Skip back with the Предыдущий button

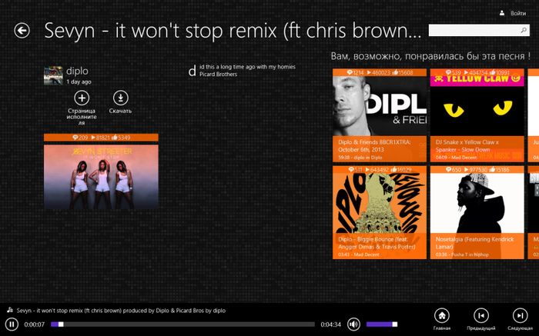480,314
